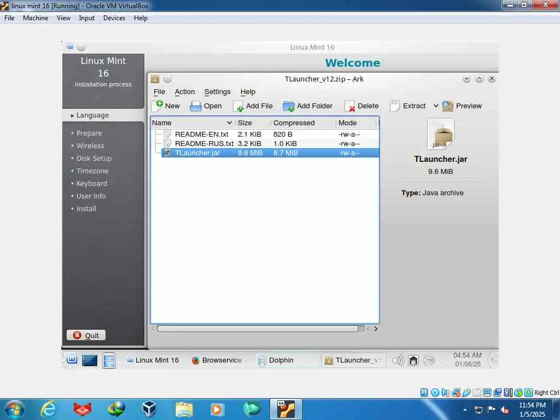
Task: Click the Ark window icon in the title bar
Action: coord(155,79)
